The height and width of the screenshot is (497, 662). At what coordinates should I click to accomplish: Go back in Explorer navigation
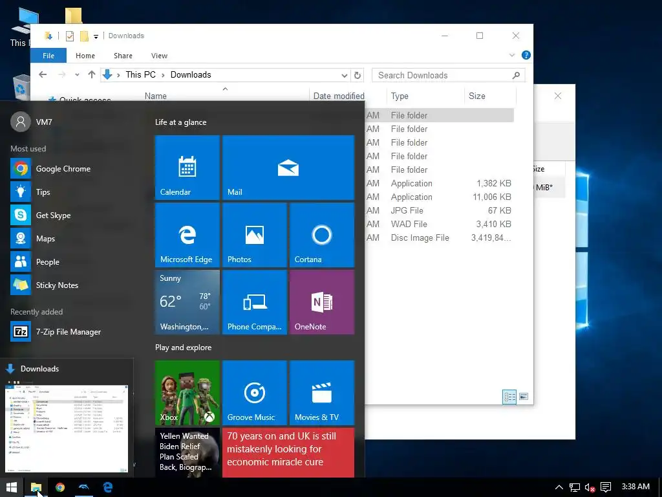(x=43, y=75)
